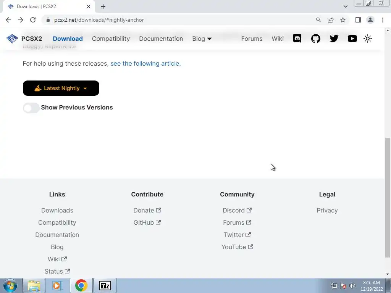
Task: Click the scrollbar up arrow
Action: (x=388, y=31)
